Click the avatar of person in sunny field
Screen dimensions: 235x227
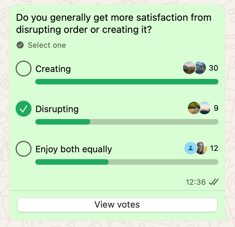(193, 108)
